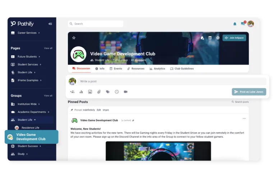276x179 pixels.
Task: Click the pinned post gaming image
Action: (x=158, y=151)
